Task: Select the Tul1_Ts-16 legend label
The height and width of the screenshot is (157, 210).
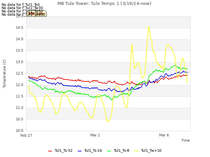Action: point(93,150)
